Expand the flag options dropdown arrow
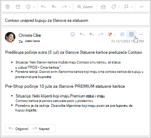 coord(132,7)
